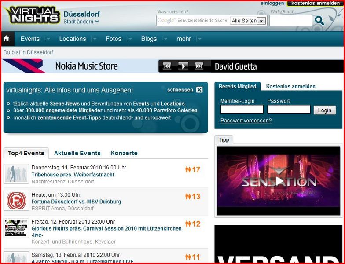Click the schliessen link

pos(180,90)
